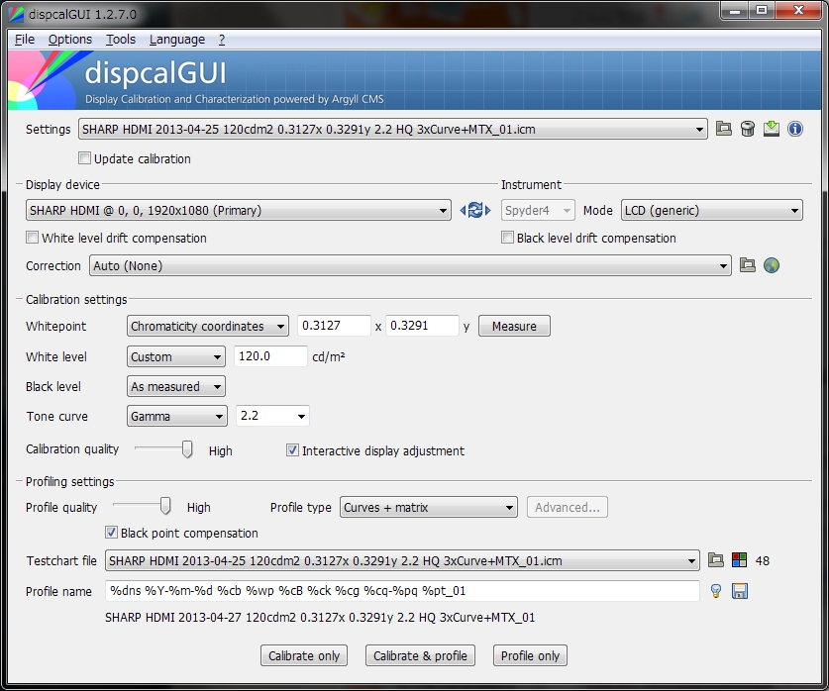This screenshot has height=691, width=829.
Task: Enable Update calibration checkbox
Action: (84, 158)
